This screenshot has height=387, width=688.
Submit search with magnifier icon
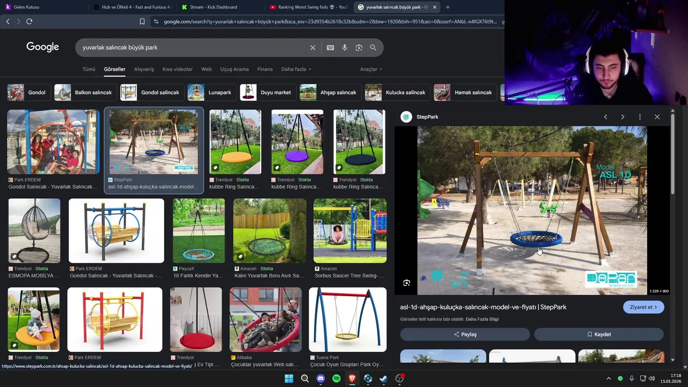373,48
